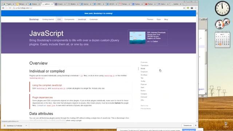233x131 pixels.
Task: Click the dark extension icon beside the menu
Action: pos(192,8)
